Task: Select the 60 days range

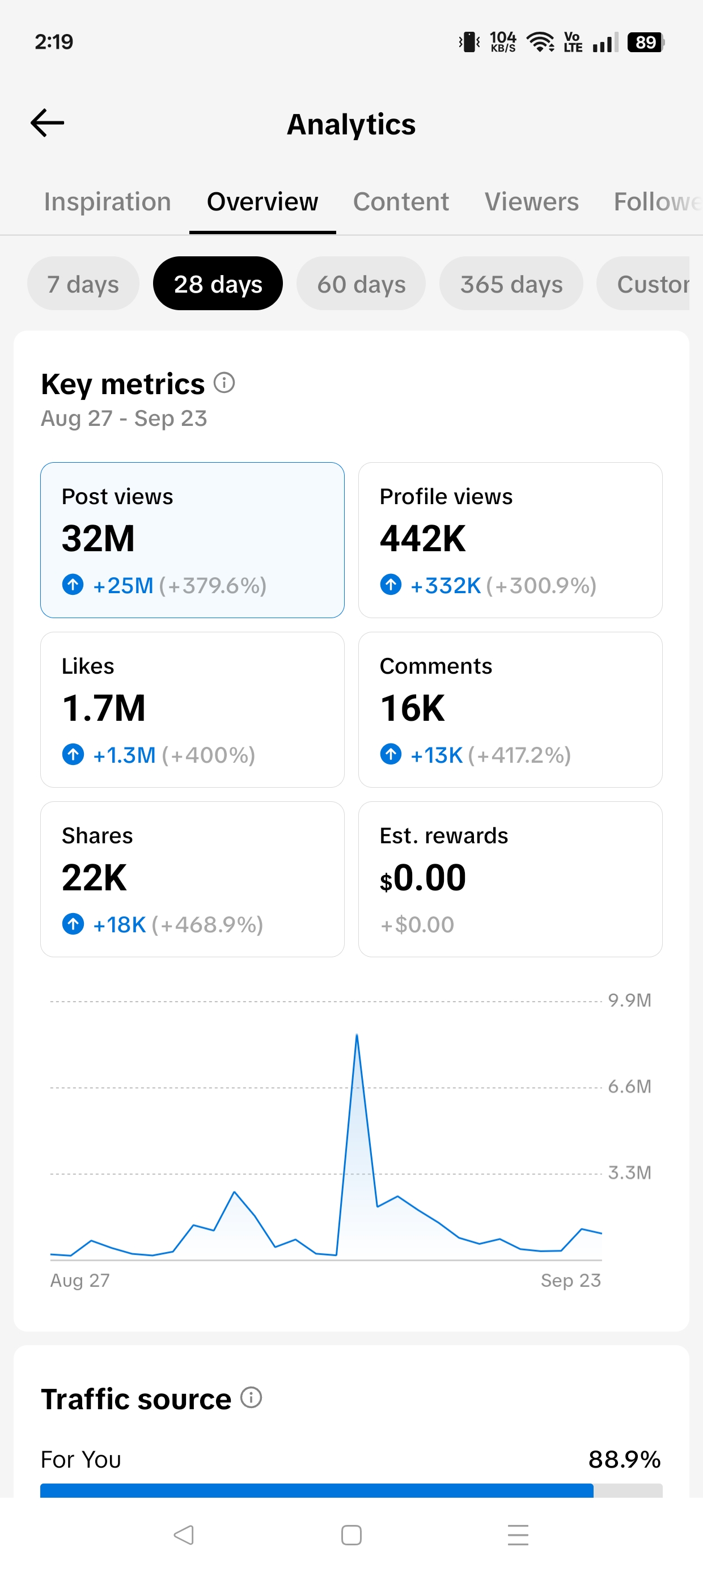Action: point(361,284)
